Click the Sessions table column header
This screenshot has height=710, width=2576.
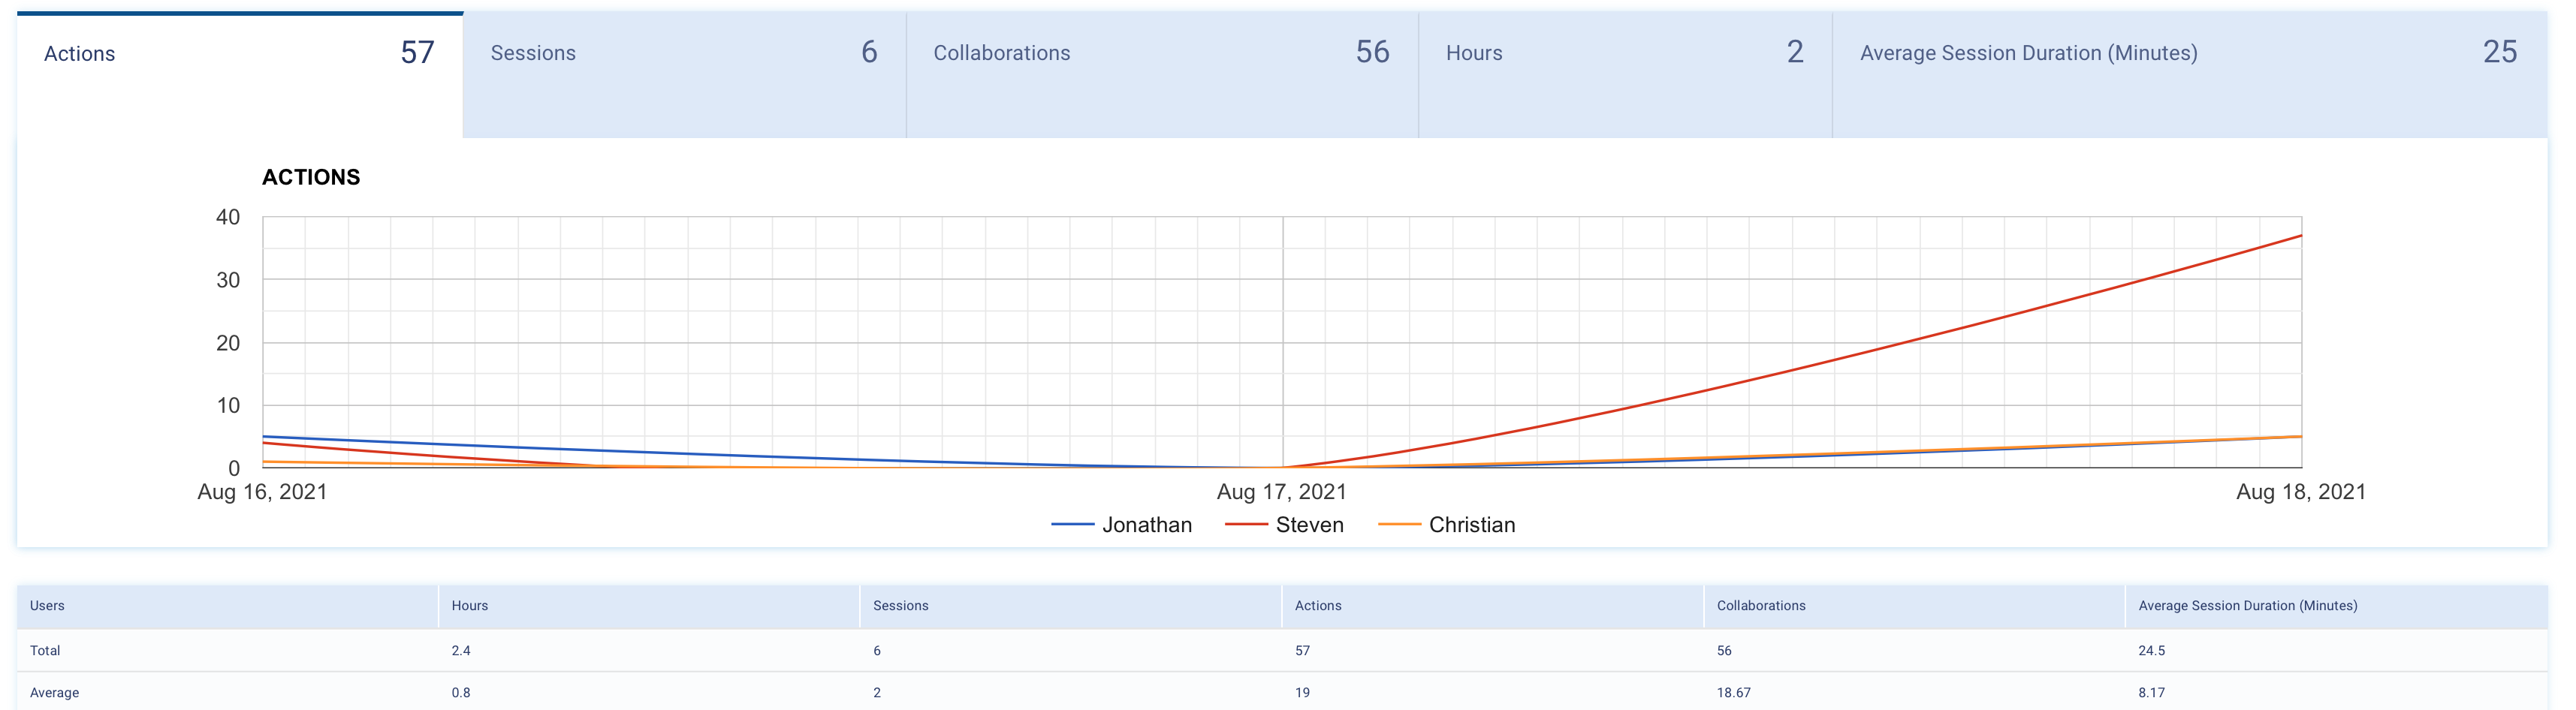pyautogui.click(x=900, y=606)
